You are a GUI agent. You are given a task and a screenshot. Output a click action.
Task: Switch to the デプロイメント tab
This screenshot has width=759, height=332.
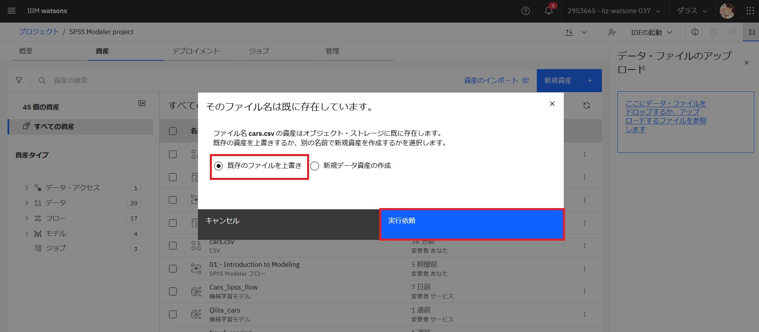pyautogui.click(x=203, y=51)
